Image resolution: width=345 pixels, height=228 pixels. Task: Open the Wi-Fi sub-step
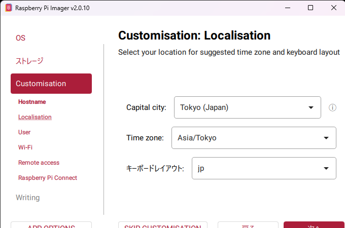pos(25,147)
